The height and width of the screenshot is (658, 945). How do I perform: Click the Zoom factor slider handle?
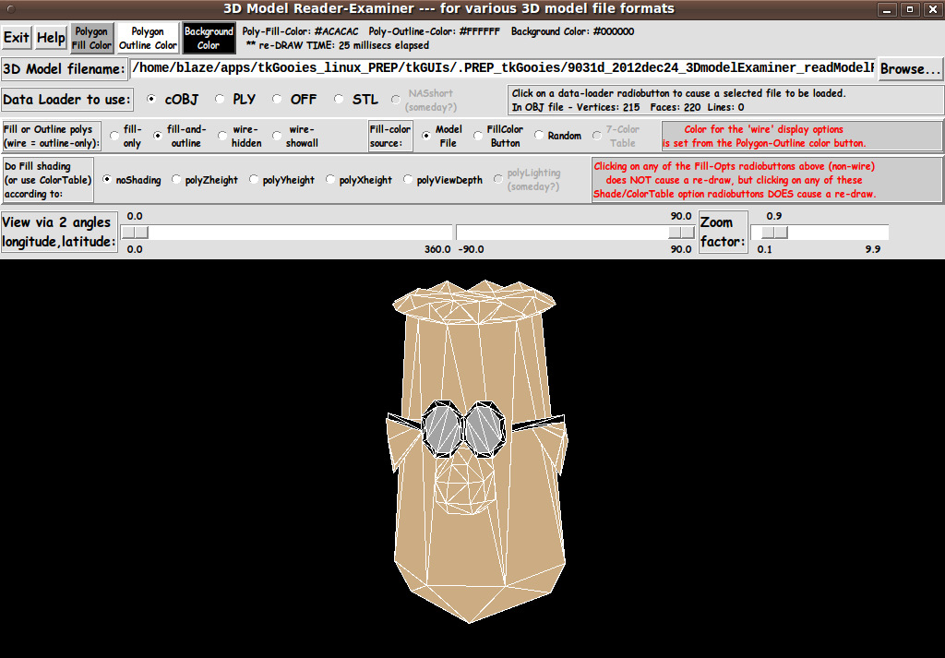tap(774, 232)
